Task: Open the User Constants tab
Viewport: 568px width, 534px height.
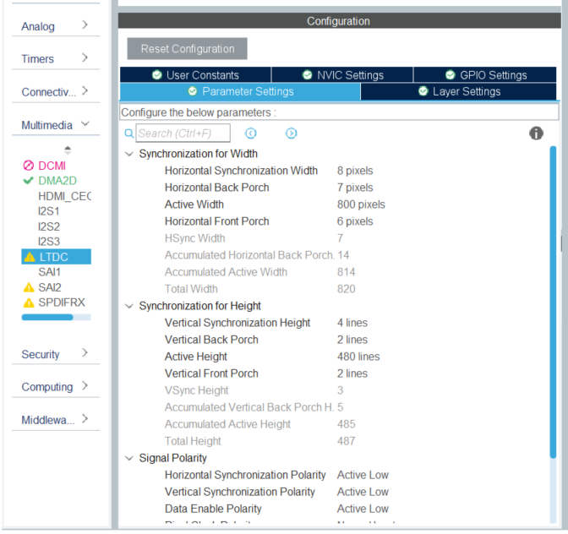Action: pyautogui.click(x=195, y=75)
